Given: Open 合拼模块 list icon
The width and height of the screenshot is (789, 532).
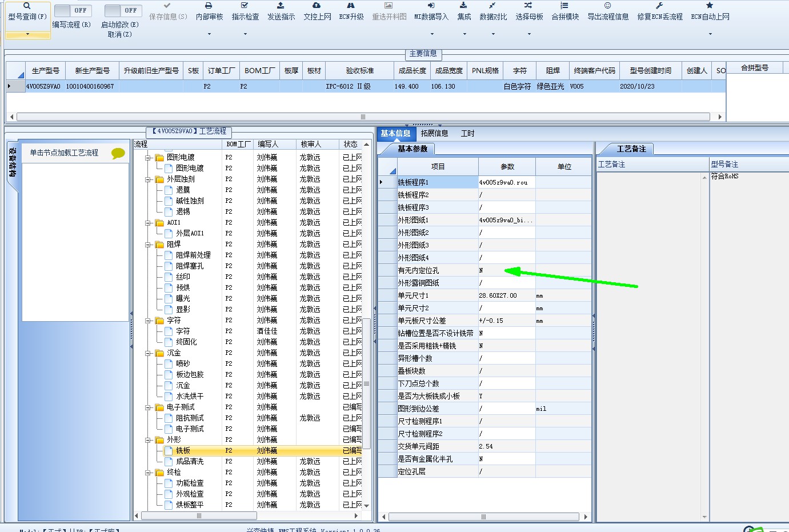Looking at the screenshot, I should coord(564,5).
